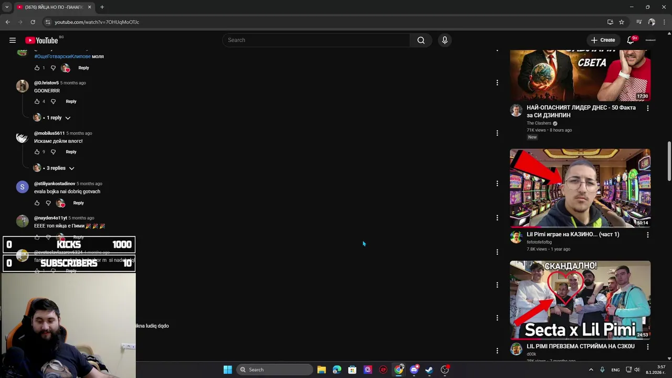Screen dimensions: 672x378
Task: Like the evala bojka comment
Action: (x=37, y=203)
